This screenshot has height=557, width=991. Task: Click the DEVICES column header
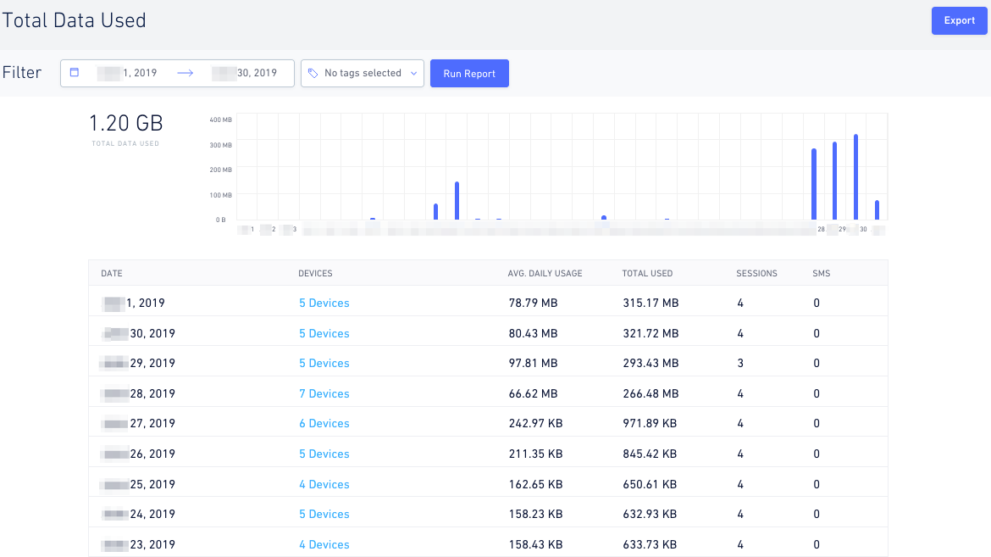click(315, 274)
